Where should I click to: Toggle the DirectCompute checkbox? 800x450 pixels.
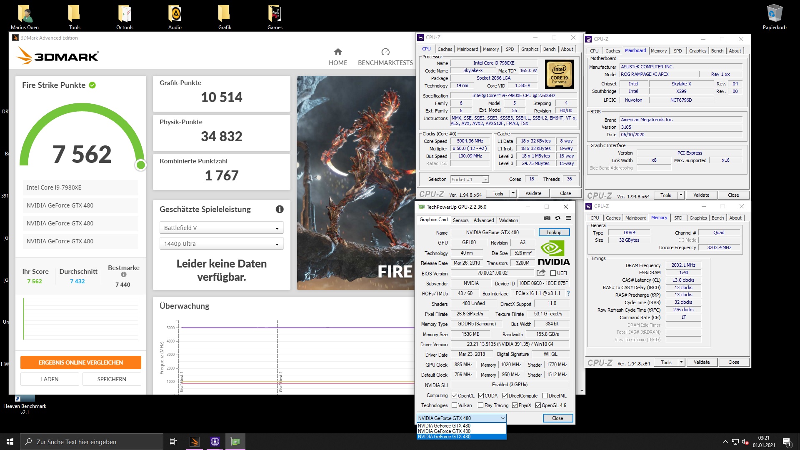[505, 396]
